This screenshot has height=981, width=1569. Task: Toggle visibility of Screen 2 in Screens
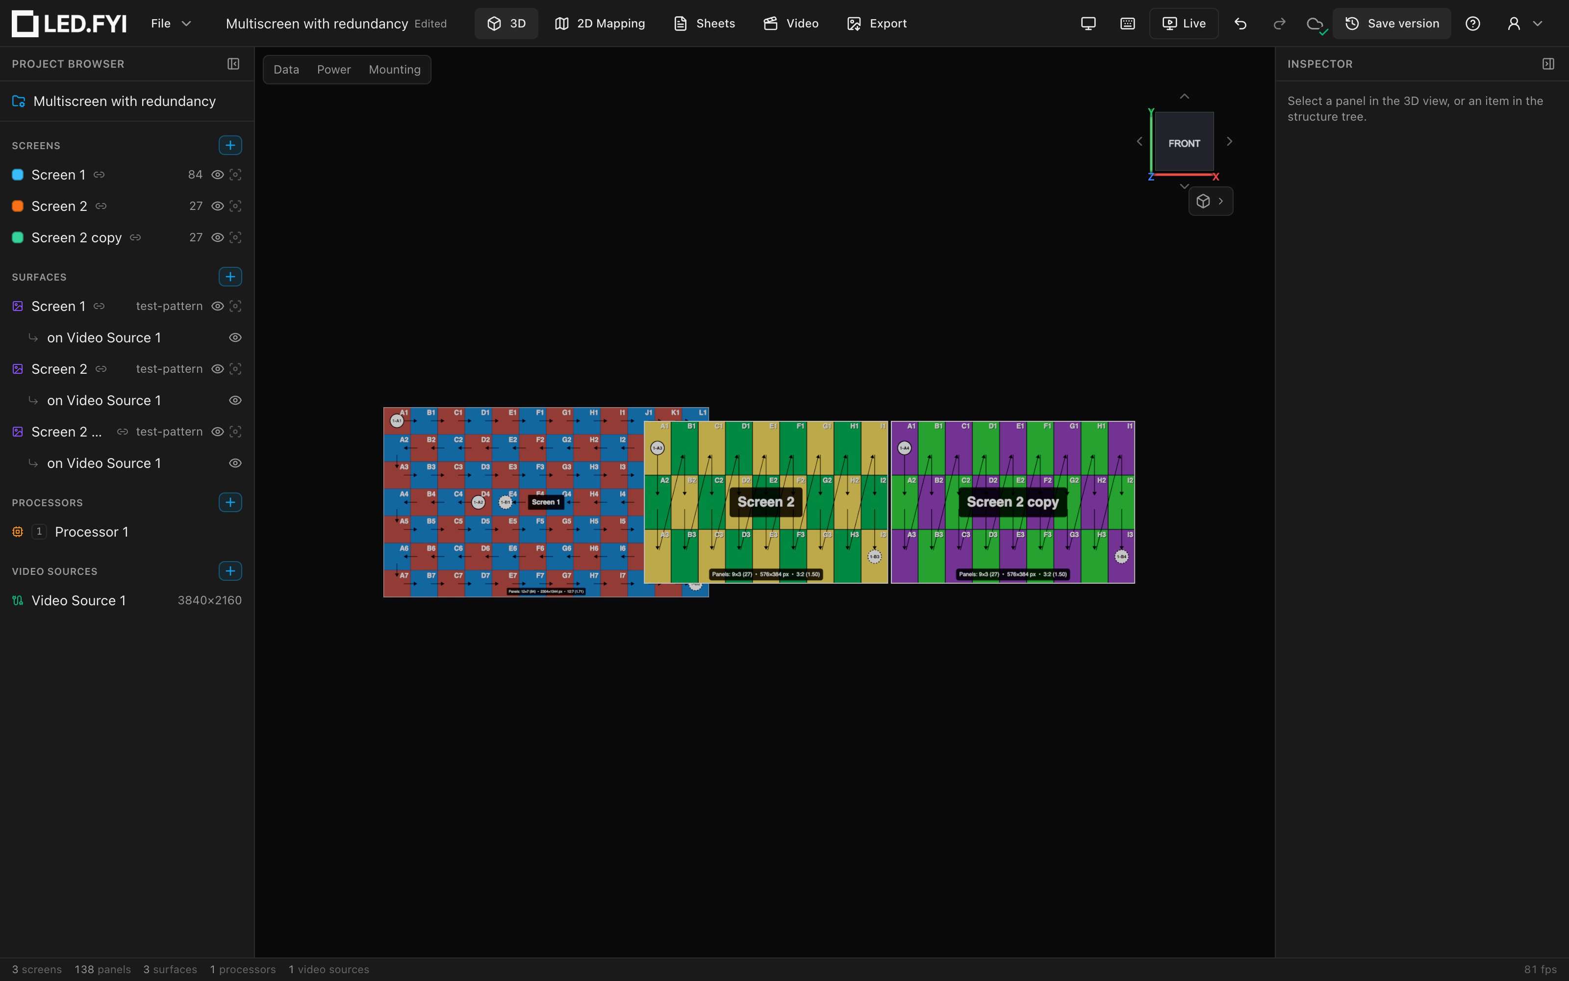coord(218,206)
